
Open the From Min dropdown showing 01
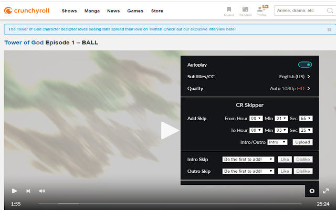(x=281, y=119)
